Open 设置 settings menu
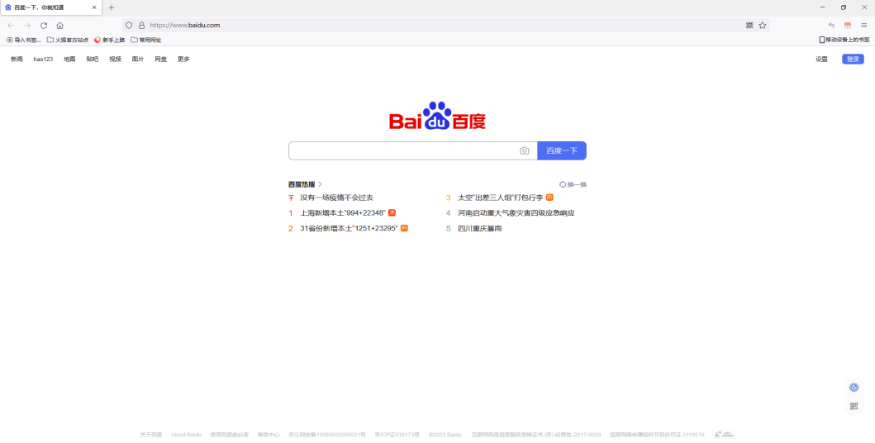Screen dimensions: 875x443 click(x=821, y=60)
